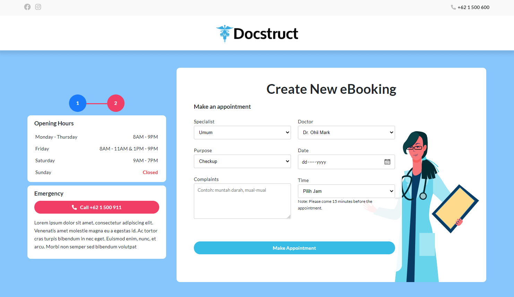
Task: Go to step 2 circle
Action: click(x=116, y=103)
